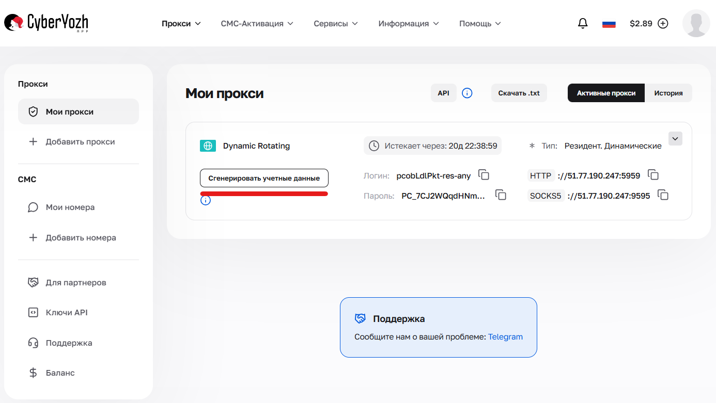Click the copy icon next to the login

[484, 175]
